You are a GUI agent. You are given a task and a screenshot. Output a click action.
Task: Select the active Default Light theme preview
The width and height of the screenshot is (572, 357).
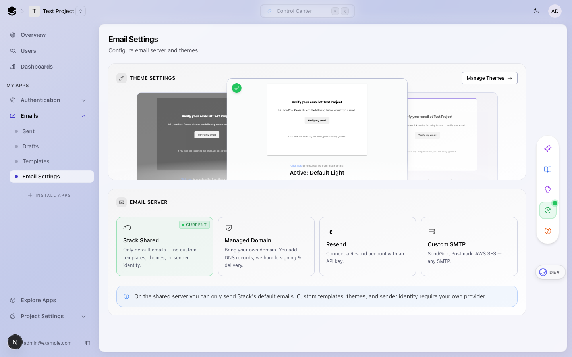click(x=317, y=129)
